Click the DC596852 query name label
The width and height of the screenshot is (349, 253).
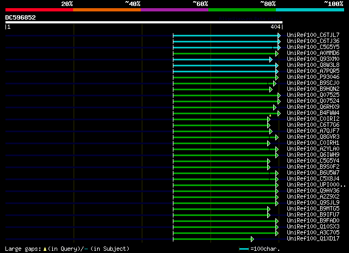click(x=21, y=17)
